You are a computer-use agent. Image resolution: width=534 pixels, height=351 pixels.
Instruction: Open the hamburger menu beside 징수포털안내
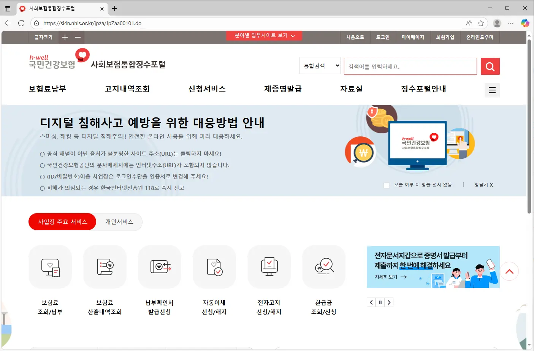[x=492, y=90]
